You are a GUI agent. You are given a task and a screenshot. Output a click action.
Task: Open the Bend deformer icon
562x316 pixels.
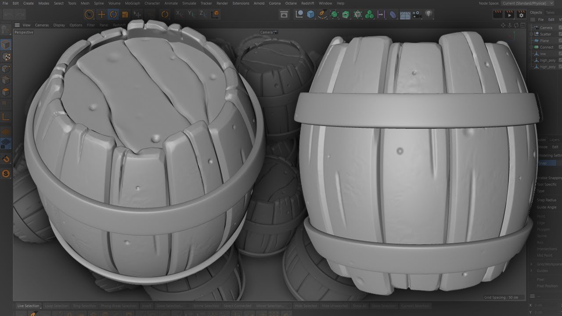[x=393, y=14]
